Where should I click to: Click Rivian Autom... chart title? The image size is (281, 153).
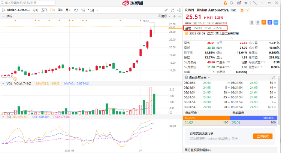click(18, 10)
